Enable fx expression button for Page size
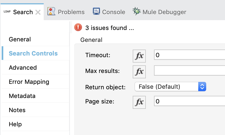Screen dimensions: 225x135 click(x=139, y=102)
